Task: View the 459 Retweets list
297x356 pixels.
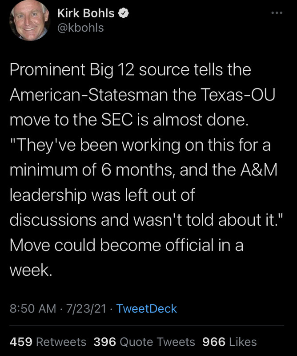Action: 48,342
